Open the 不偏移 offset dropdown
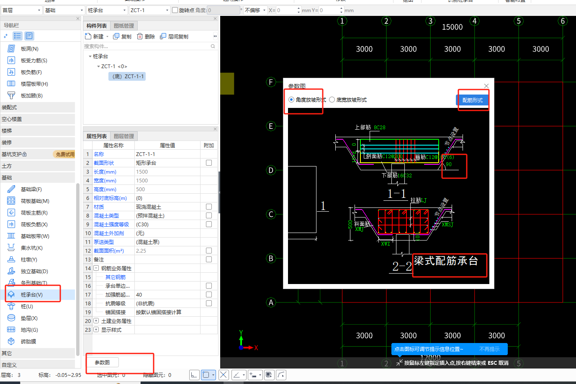 pos(255,10)
